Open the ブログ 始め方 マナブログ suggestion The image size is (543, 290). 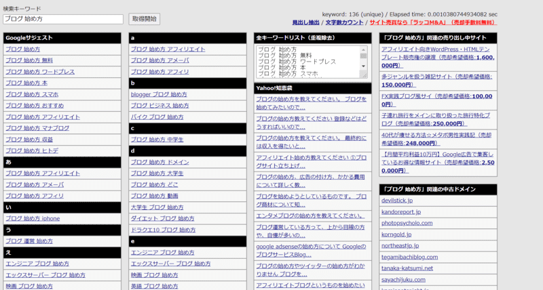tap(37, 128)
